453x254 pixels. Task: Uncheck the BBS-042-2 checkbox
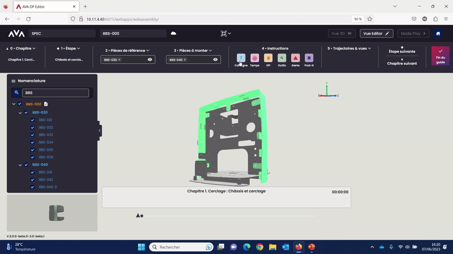(x=32, y=187)
